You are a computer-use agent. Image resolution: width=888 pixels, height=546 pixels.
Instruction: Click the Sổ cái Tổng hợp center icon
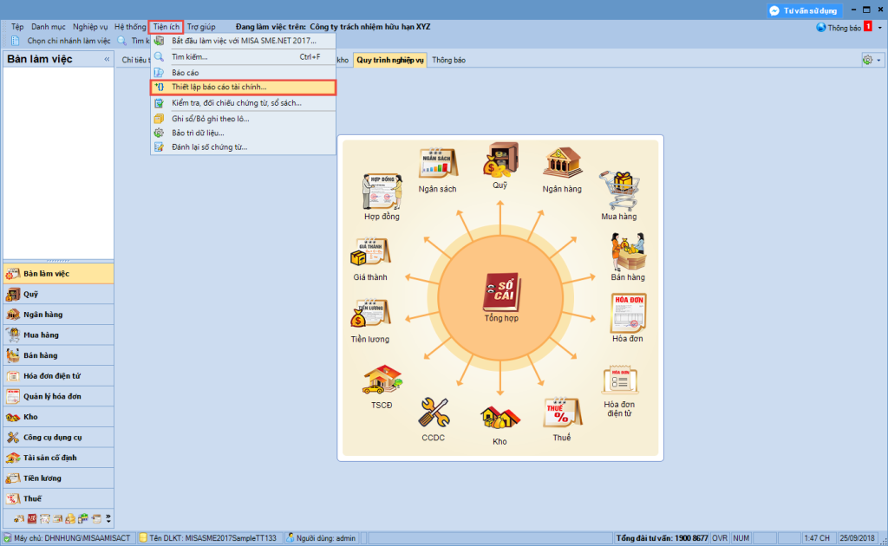[x=500, y=296]
